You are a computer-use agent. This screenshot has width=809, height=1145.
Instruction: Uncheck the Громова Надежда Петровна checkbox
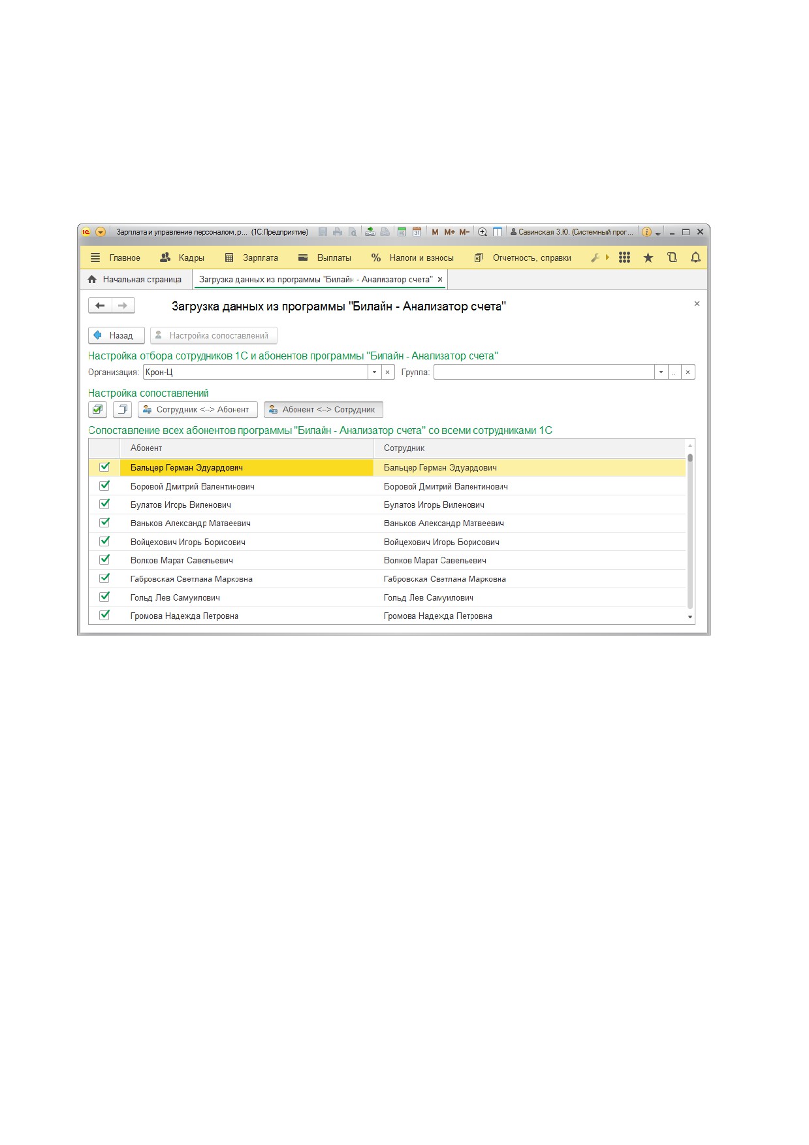(104, 615)
